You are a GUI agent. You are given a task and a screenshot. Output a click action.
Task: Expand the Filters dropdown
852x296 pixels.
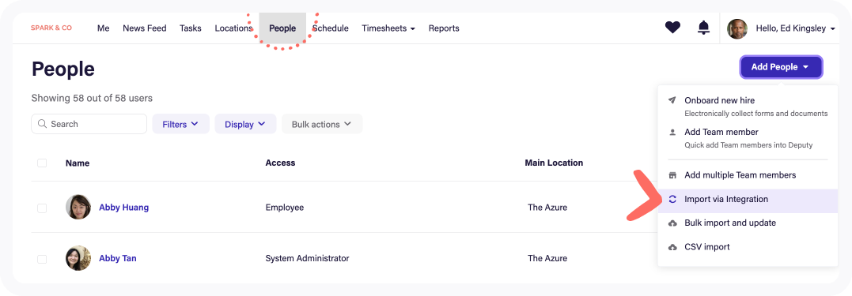tap(180, 124)
